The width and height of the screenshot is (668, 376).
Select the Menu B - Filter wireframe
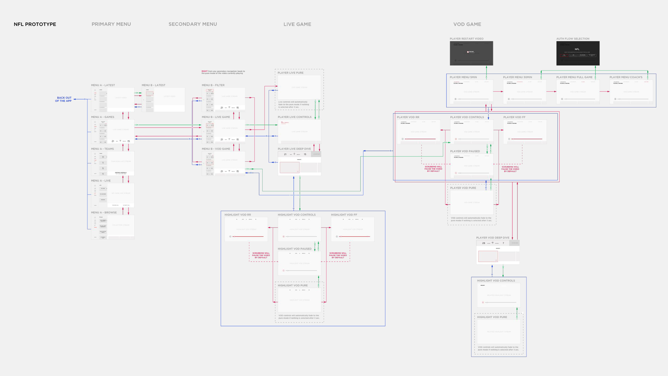(223, 99)
